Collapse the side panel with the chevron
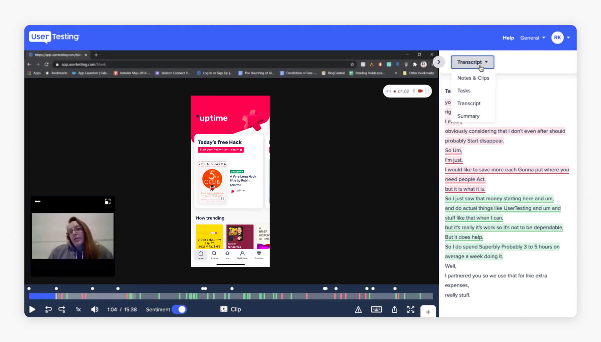Viewport: 601px width, 342px height. click(439, 62)
